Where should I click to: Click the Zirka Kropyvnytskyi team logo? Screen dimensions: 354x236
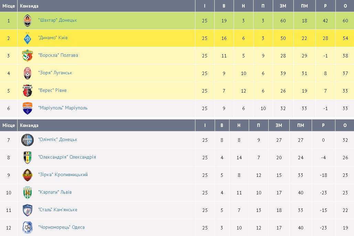(x=28, y=175)
